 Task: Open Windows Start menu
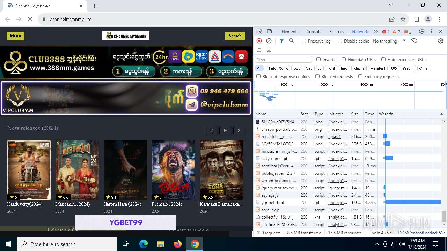point(8,244)
